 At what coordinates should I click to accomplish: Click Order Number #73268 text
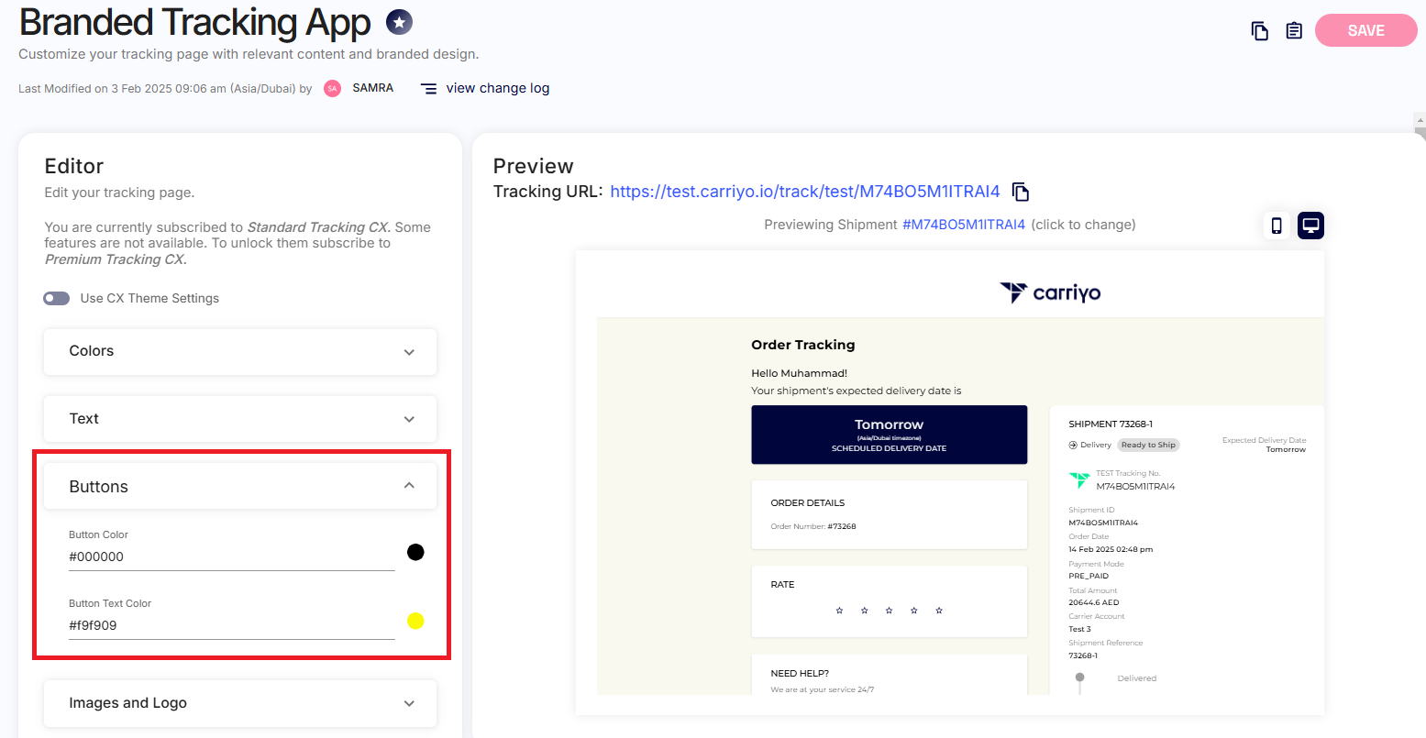[x=813, y=526]
